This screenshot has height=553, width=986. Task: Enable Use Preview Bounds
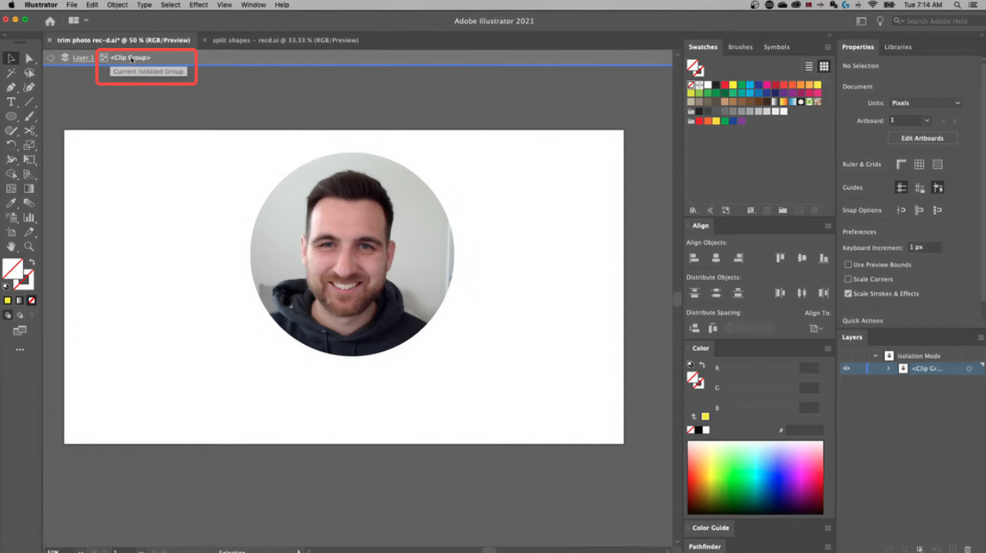848,264
